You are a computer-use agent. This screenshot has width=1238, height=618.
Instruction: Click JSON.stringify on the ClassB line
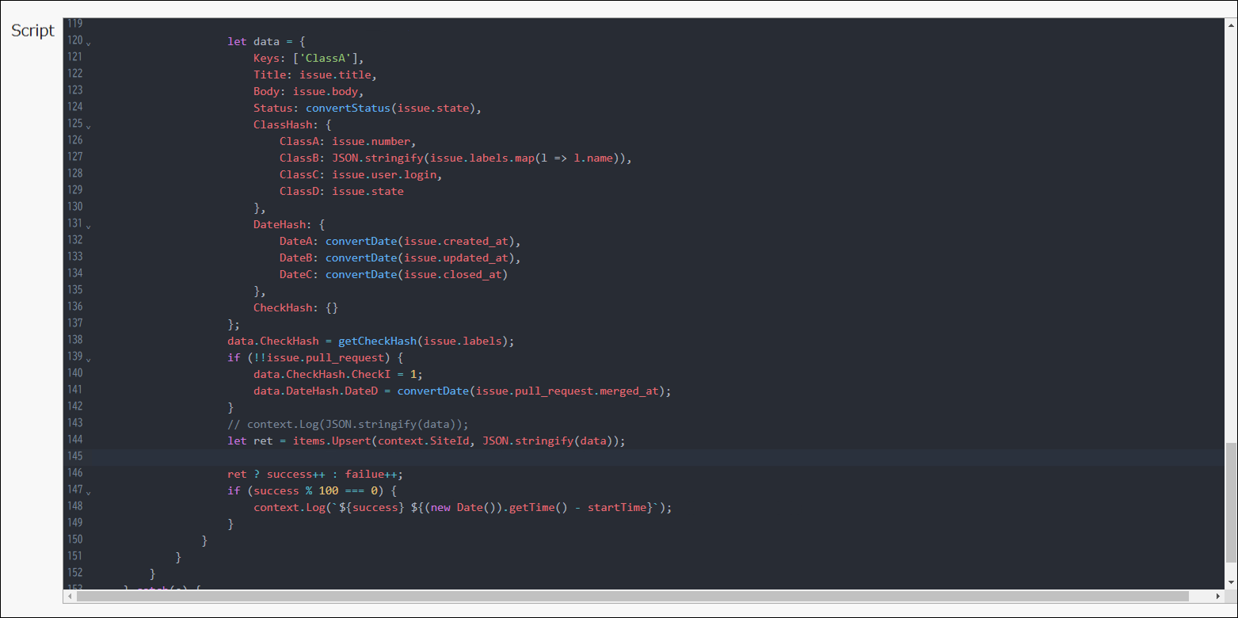tap(378, 158)
